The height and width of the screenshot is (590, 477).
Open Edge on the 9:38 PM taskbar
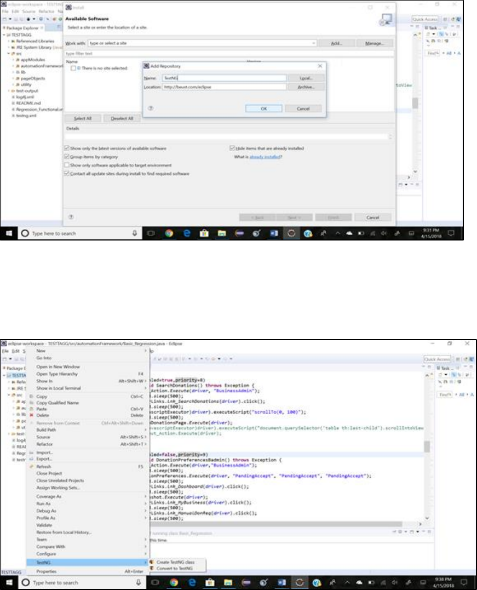tap(192, 582)
